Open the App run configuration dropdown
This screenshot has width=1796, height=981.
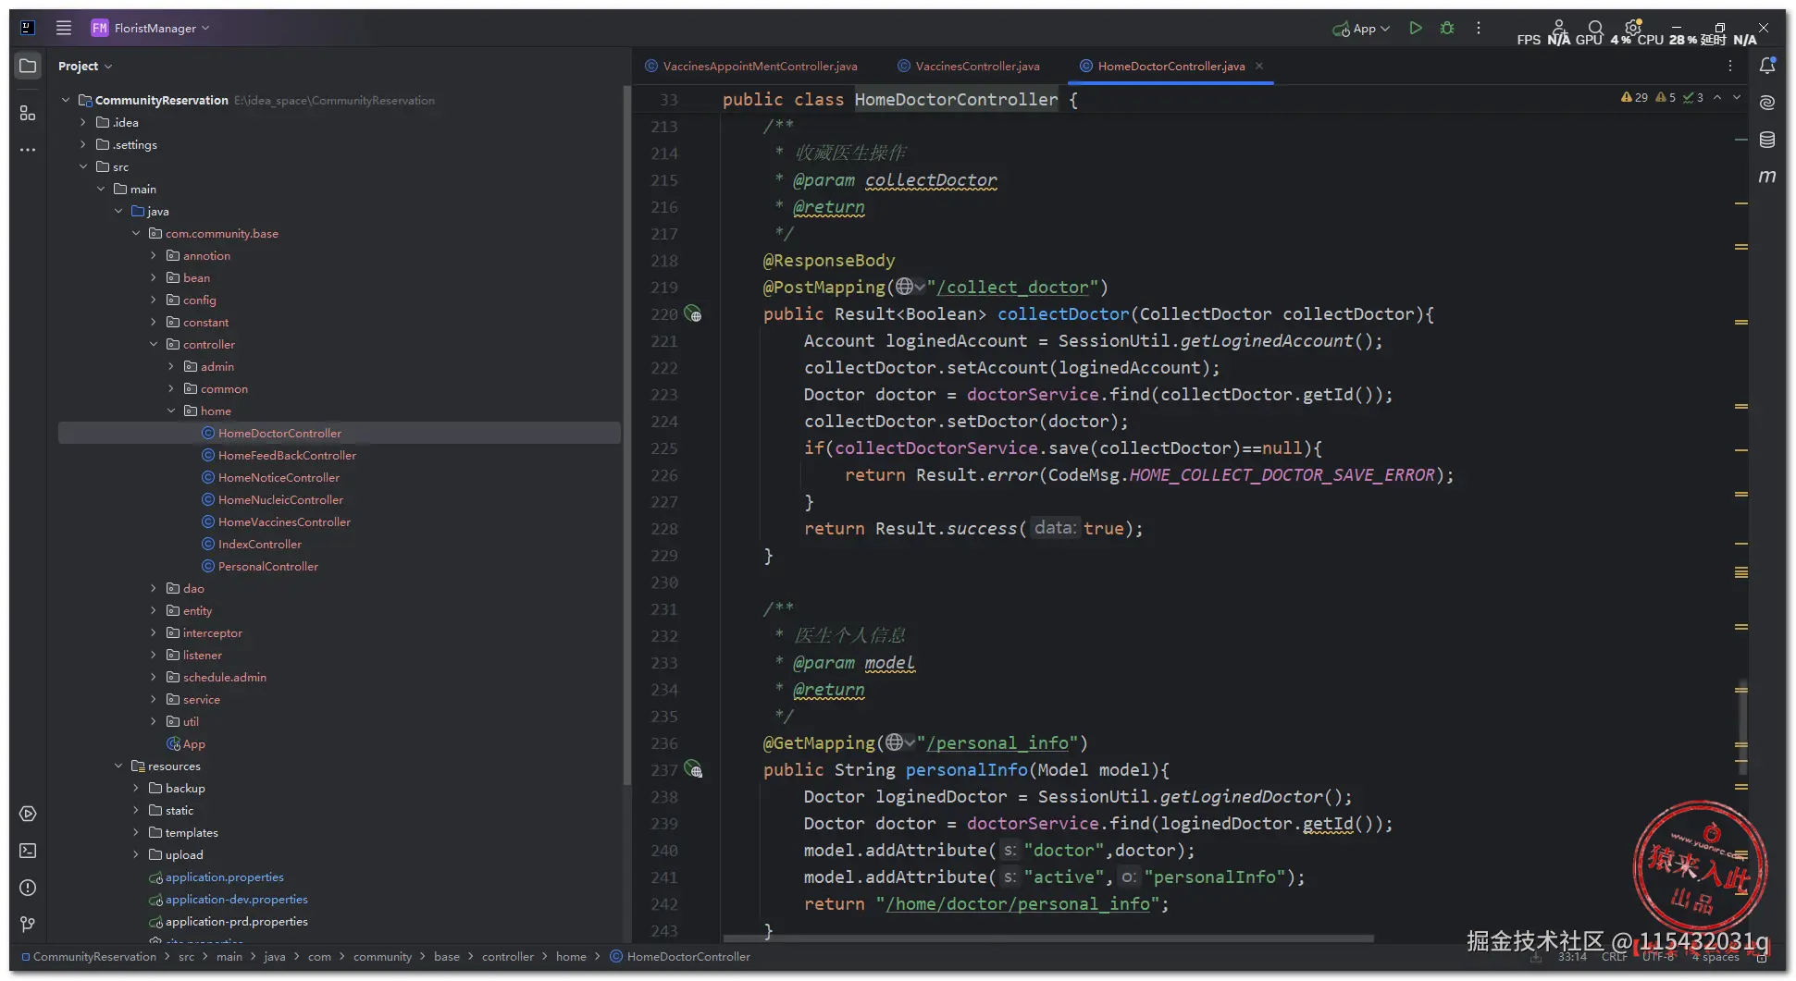point(1361,29)
